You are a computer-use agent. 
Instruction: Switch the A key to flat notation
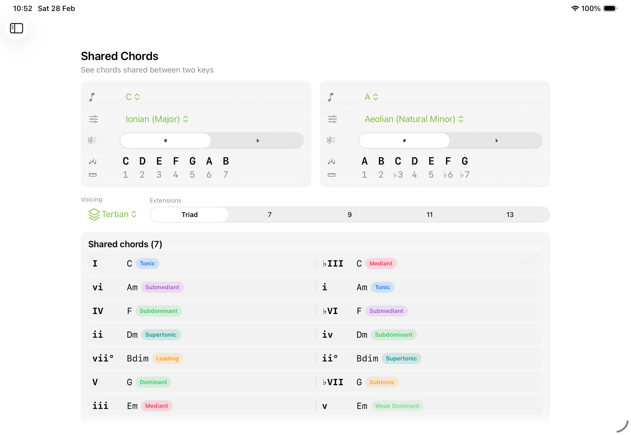pos(496,140)
